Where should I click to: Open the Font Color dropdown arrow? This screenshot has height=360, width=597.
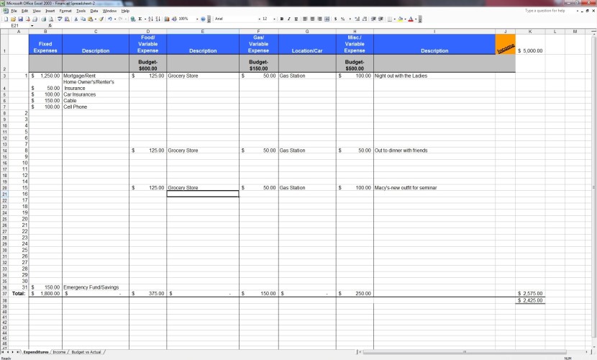[x=416, y=19]
